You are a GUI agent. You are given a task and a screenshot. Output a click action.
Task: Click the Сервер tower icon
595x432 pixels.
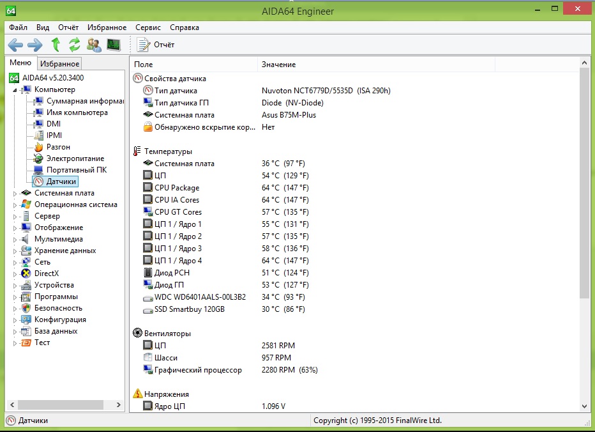click(x=26, y=216)
